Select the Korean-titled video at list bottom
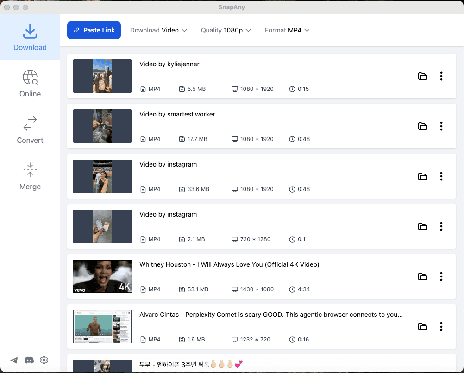This screenshot has height=373, width=464. pyautogui.click(x=191, y=364)
